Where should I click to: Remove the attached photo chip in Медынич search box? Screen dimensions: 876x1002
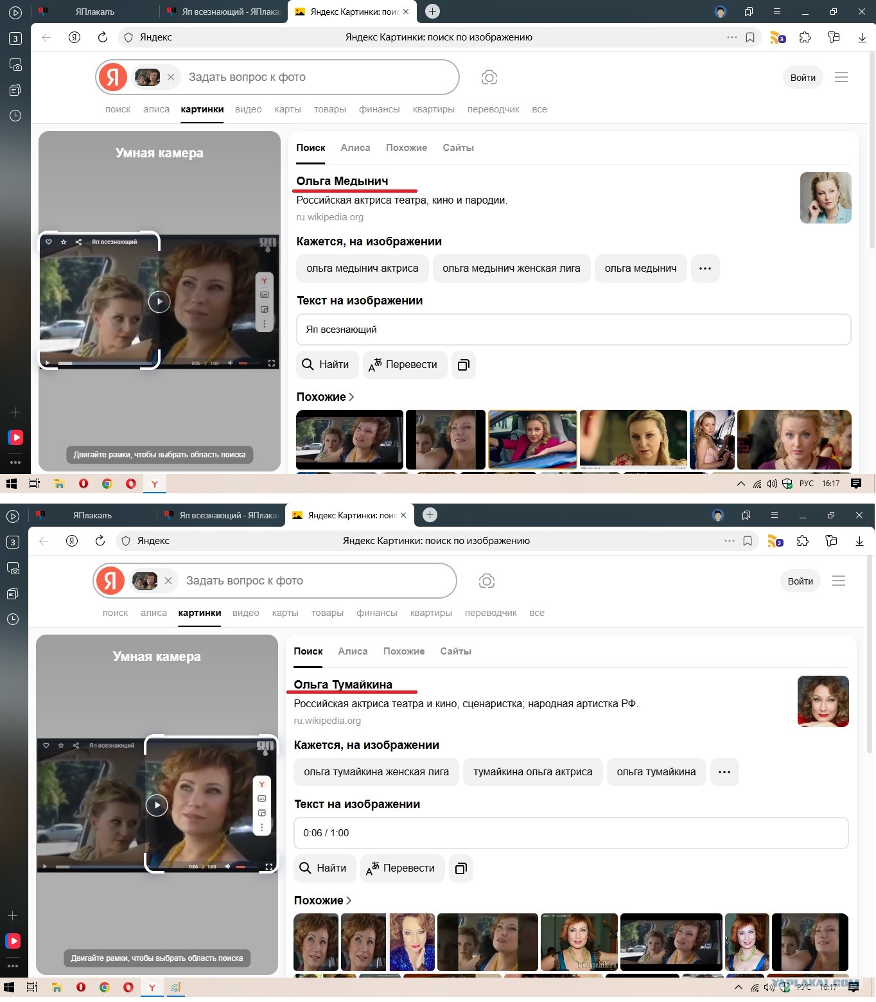click(x=171, y=77)
